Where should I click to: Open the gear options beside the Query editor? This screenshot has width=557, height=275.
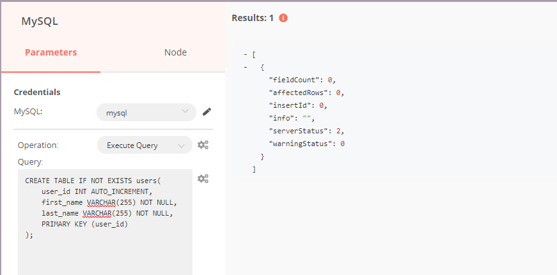pyautogui.click(x=203, y=179)
